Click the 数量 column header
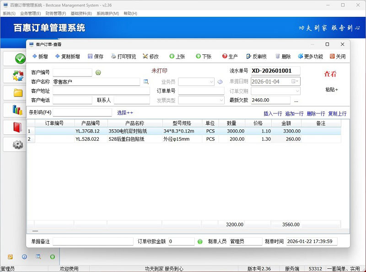366x272 pixels. [231, 123]
